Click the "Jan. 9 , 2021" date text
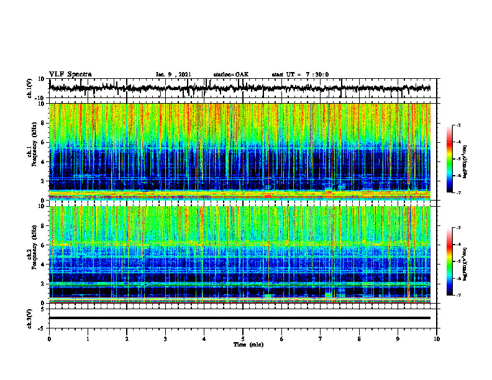Image resolution: width=492 pixels, height=380 pixels. [x=173, y=75]
